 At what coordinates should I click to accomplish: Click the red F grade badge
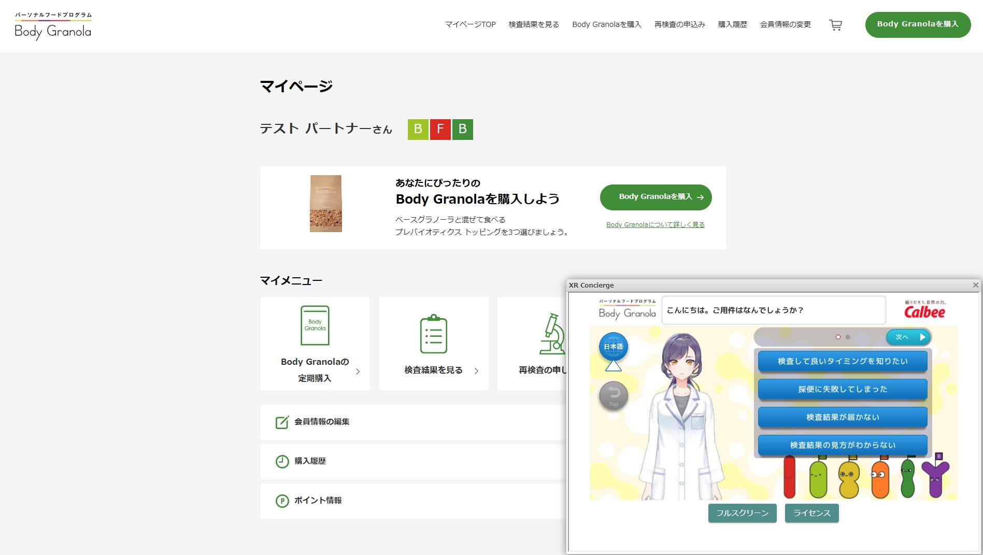(440, 129)
